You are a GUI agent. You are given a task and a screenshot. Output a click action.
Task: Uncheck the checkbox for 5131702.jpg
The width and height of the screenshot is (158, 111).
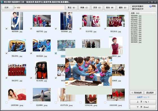(x=80, y=29)
